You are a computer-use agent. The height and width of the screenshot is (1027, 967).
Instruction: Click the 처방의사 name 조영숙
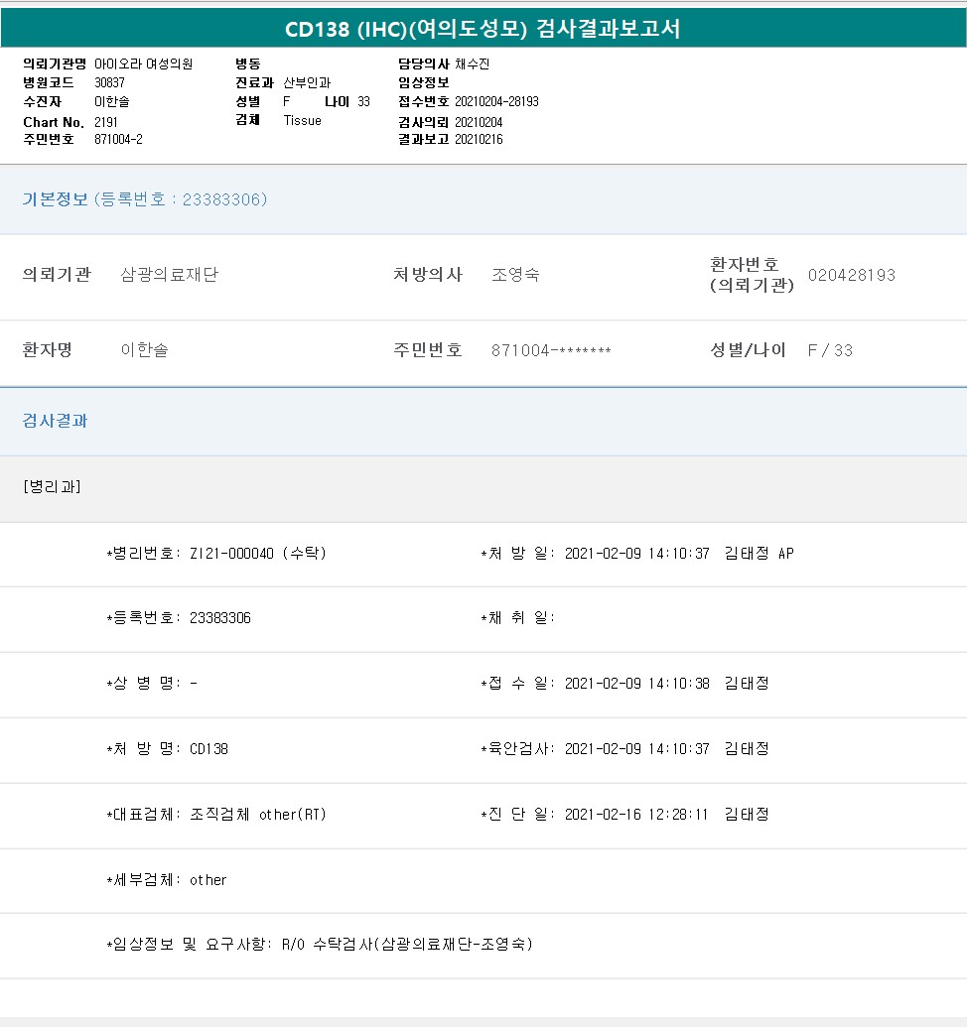tap(515, 275)
